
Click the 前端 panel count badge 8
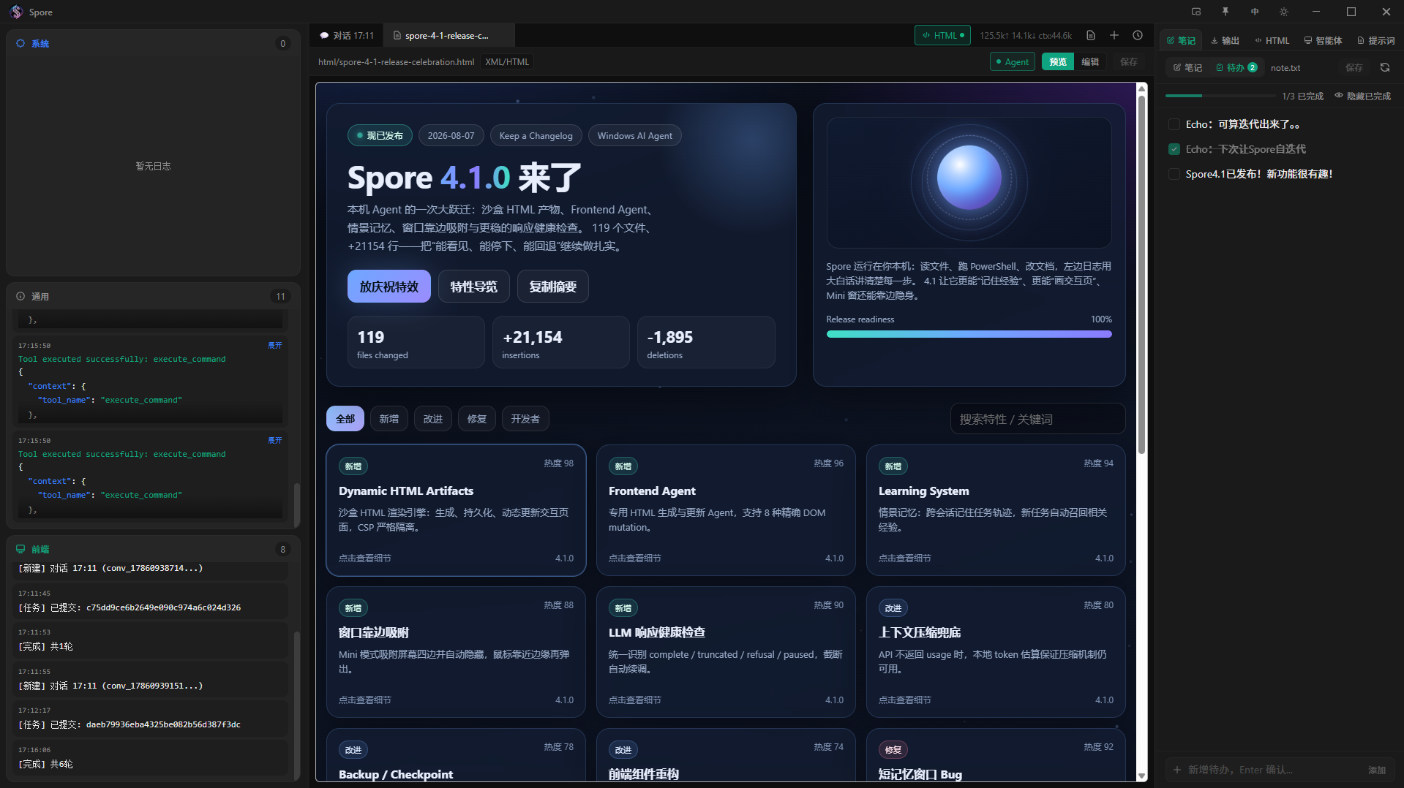pyautogui.click(x=282, y=549)
